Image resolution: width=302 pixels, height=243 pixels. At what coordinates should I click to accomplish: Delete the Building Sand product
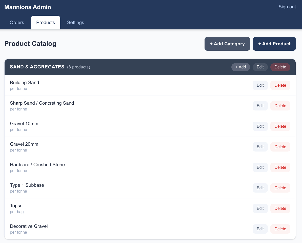280,85
